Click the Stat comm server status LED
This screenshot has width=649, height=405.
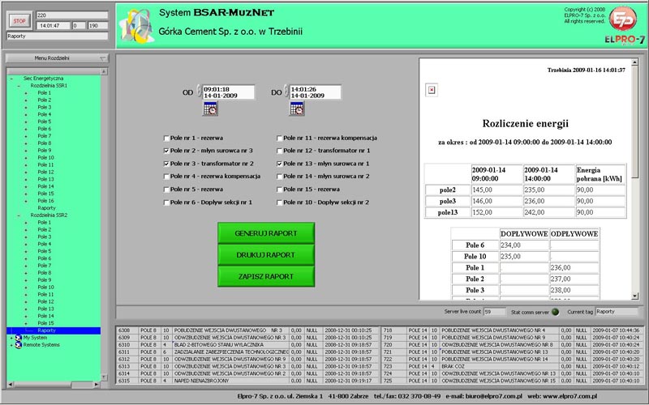555,312
